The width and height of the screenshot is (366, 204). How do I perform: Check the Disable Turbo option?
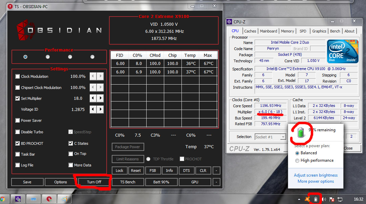pyautogui.click(x=18, y=132)
